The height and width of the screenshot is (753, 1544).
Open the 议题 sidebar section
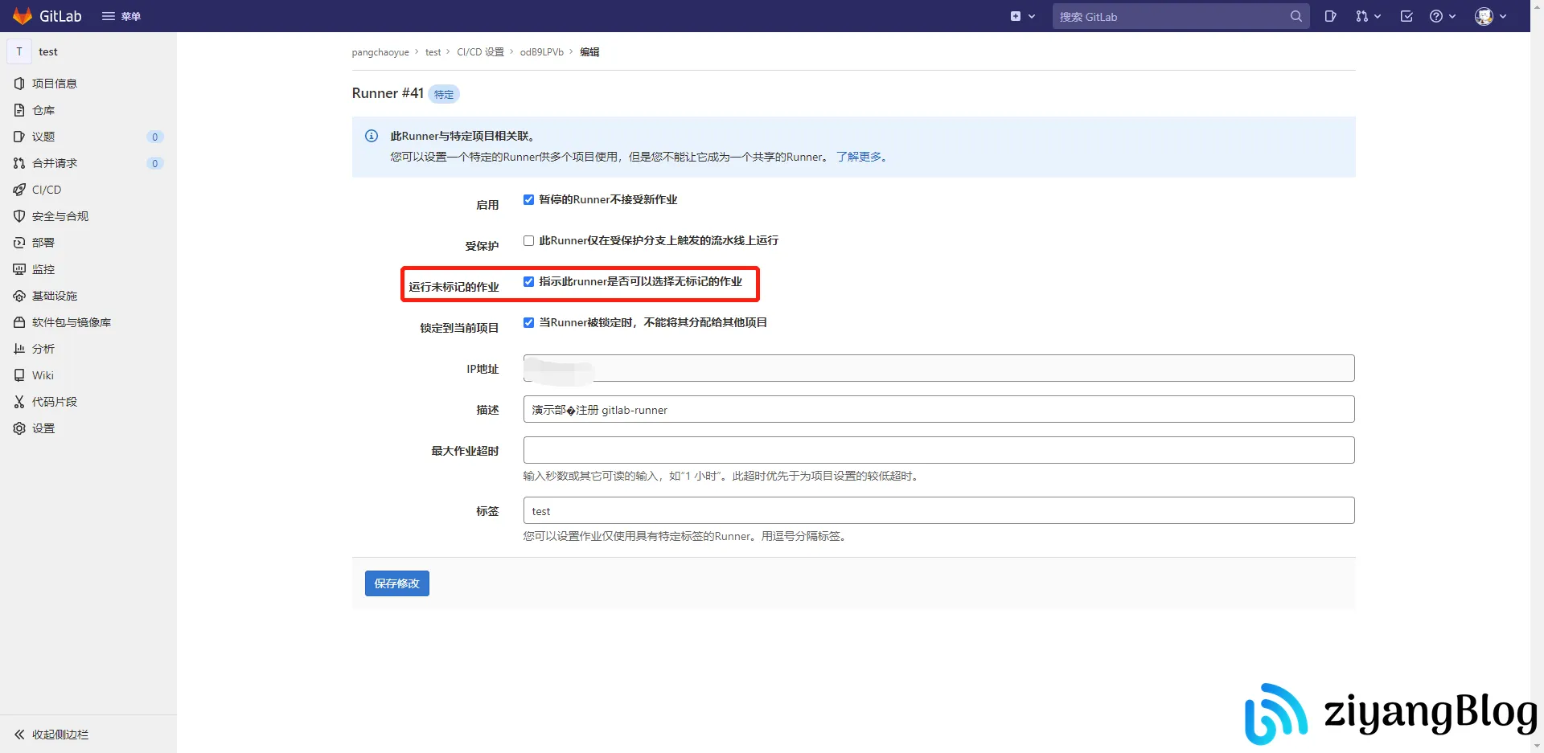pos(43,137)
